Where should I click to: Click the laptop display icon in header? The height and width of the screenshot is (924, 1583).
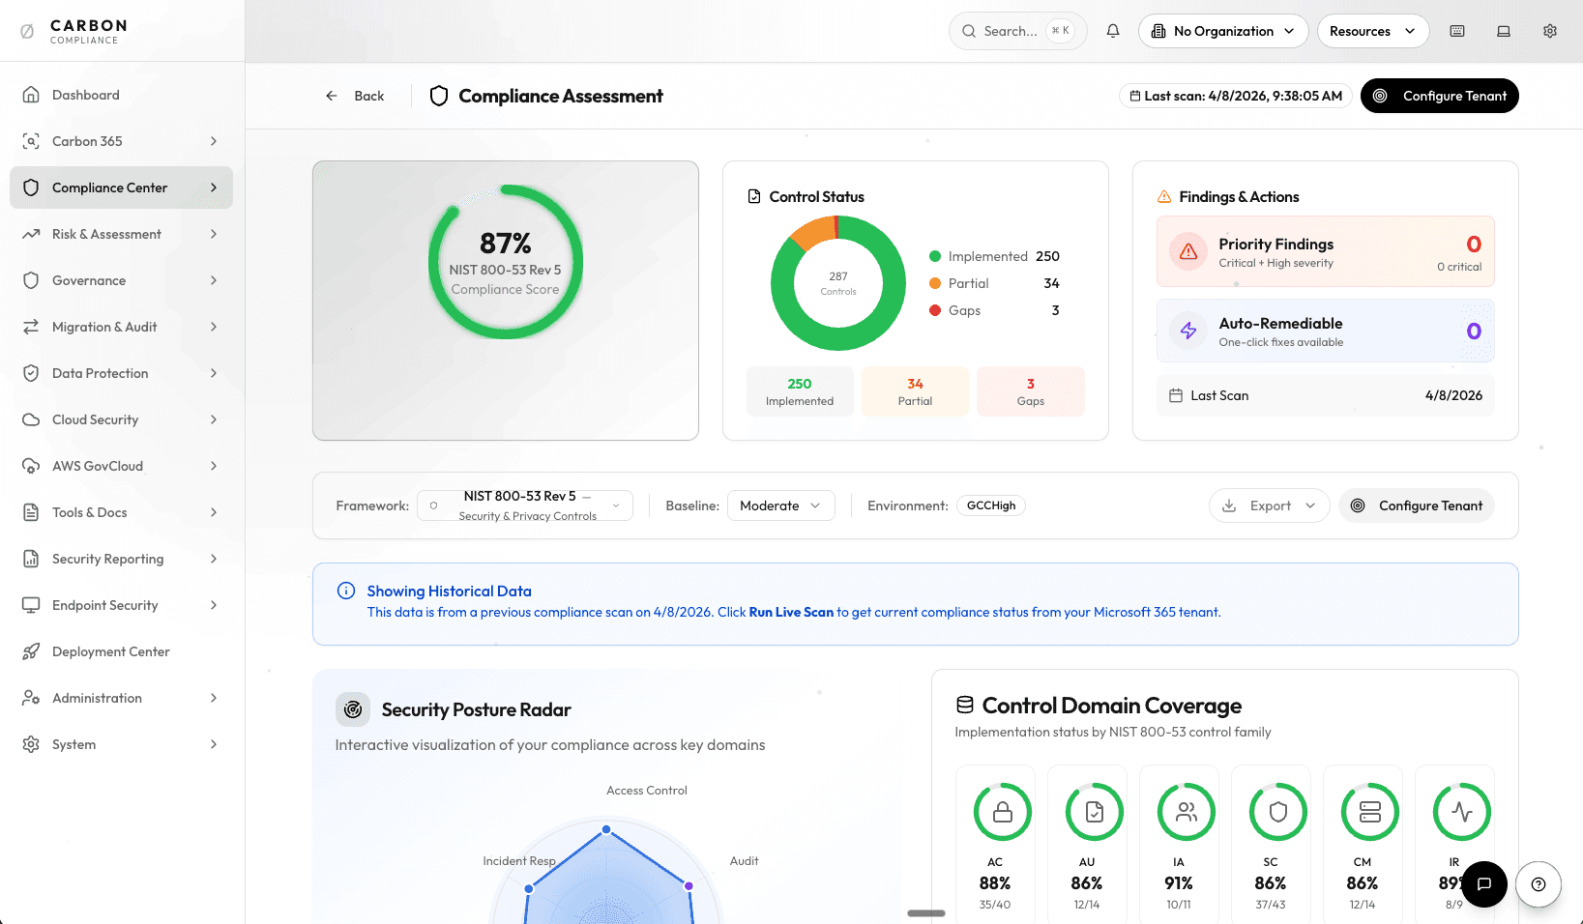(1504, 31)
